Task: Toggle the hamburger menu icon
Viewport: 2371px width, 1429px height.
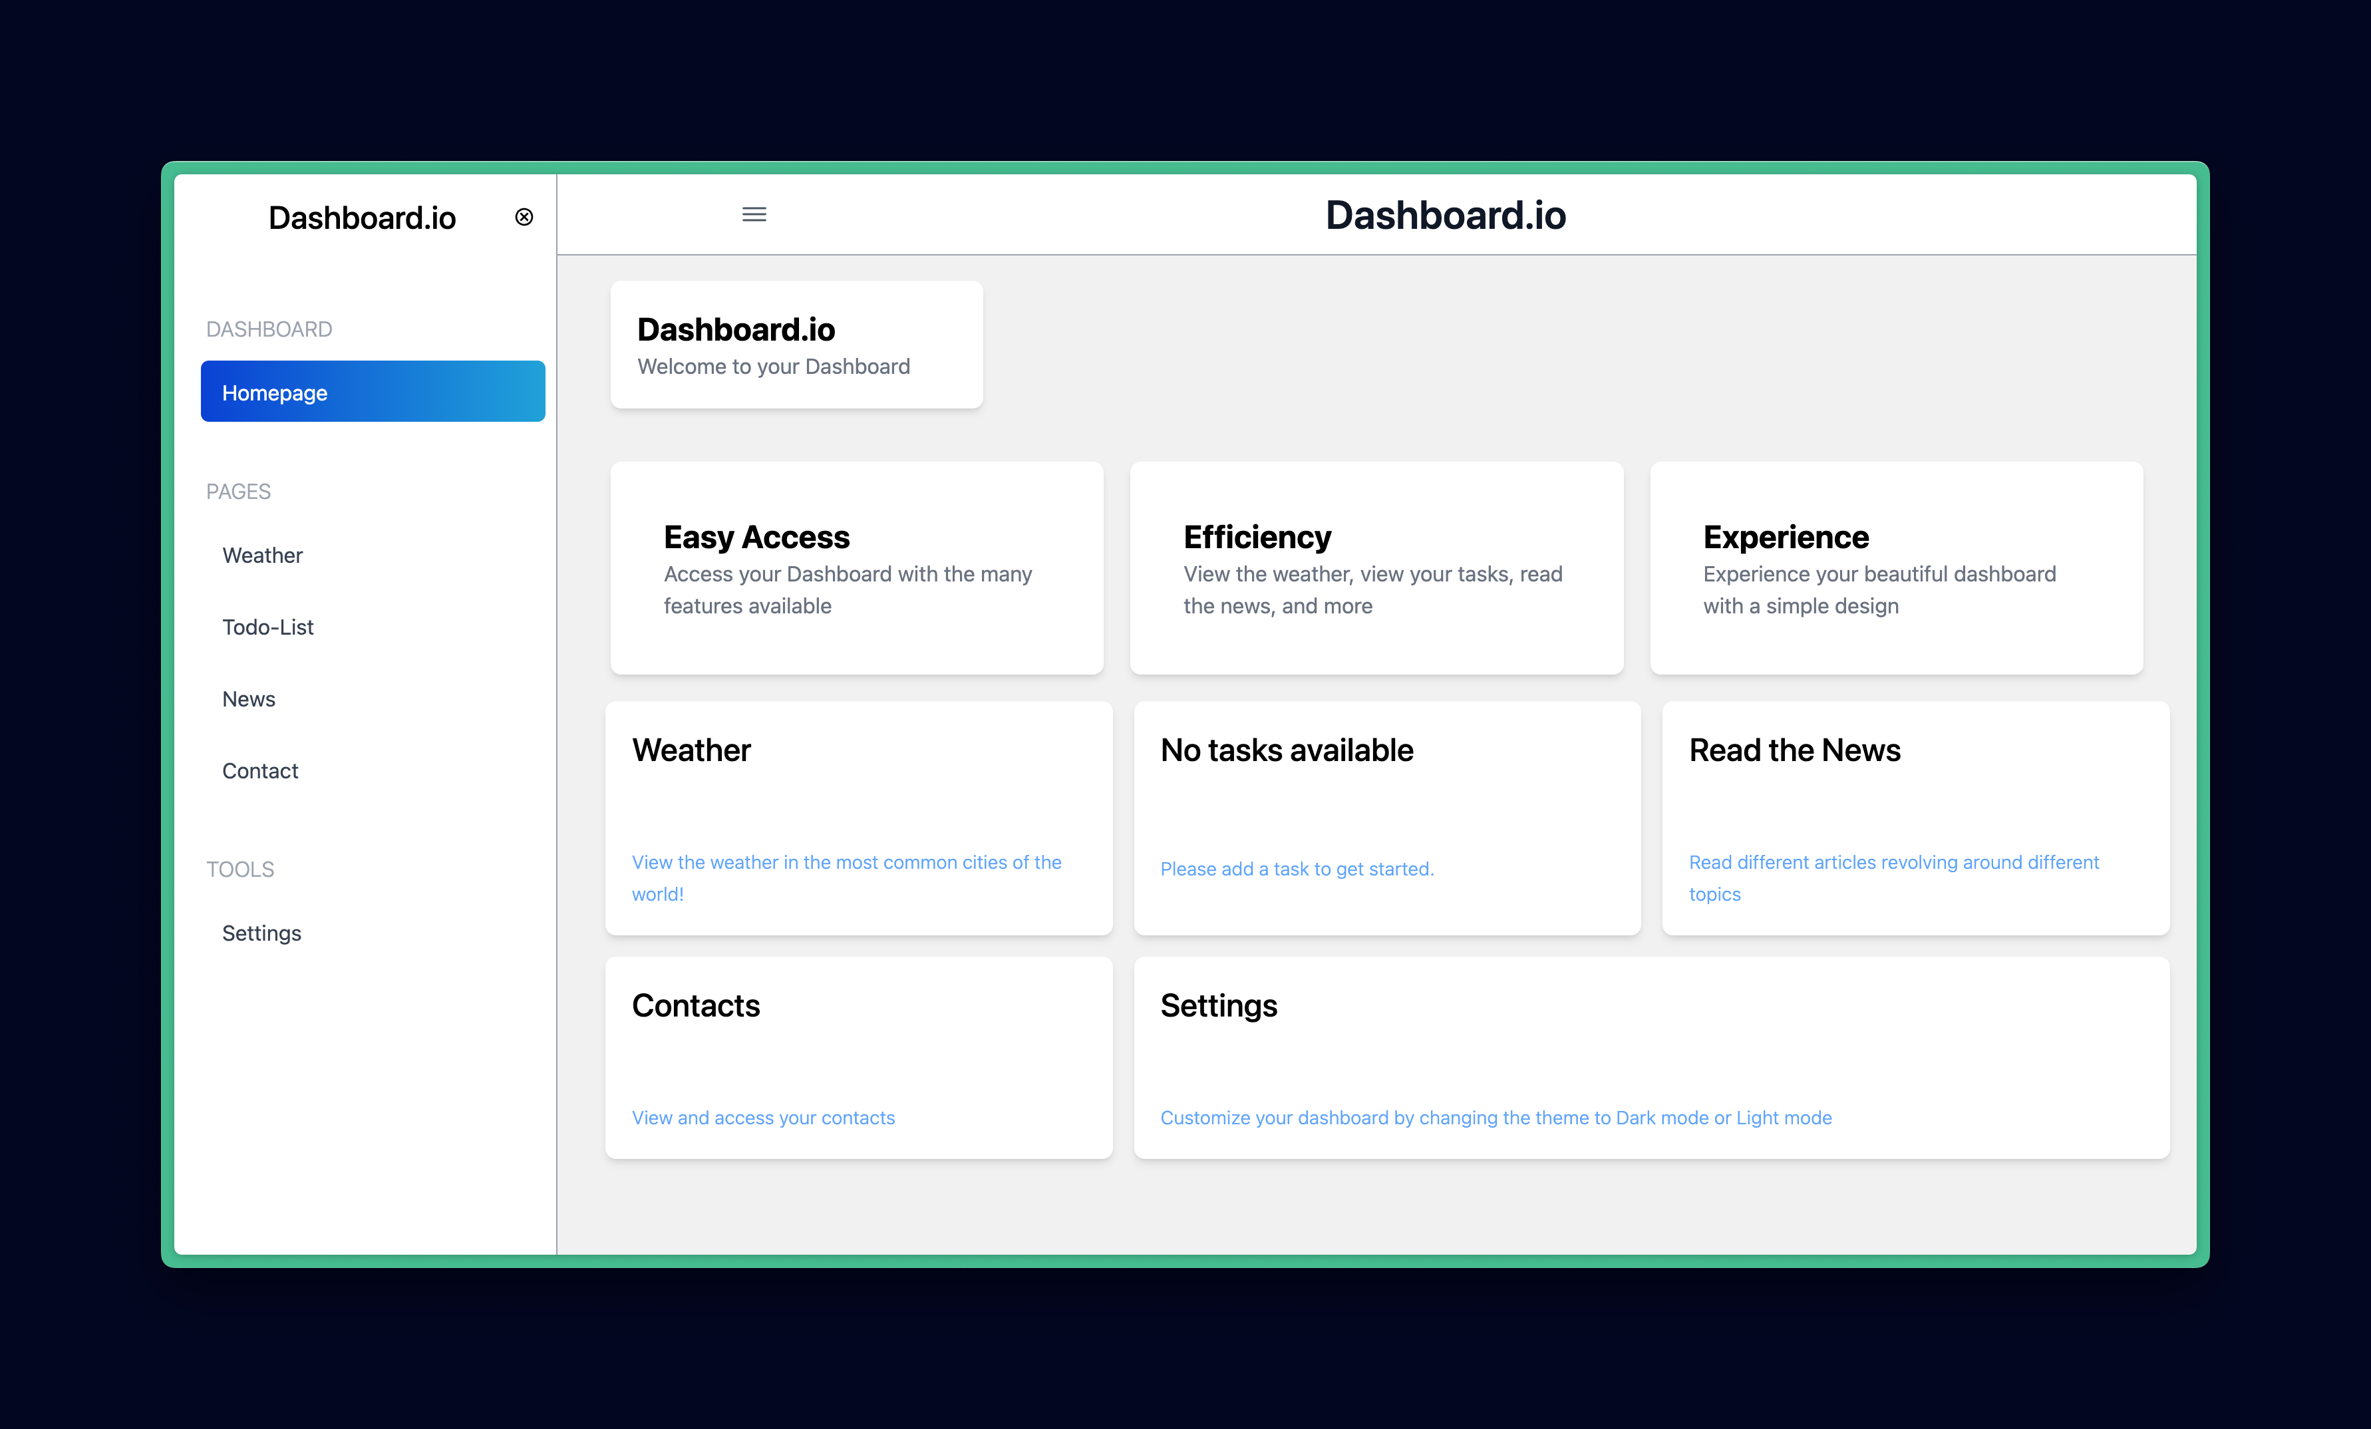Action: (x=754, y=215)
